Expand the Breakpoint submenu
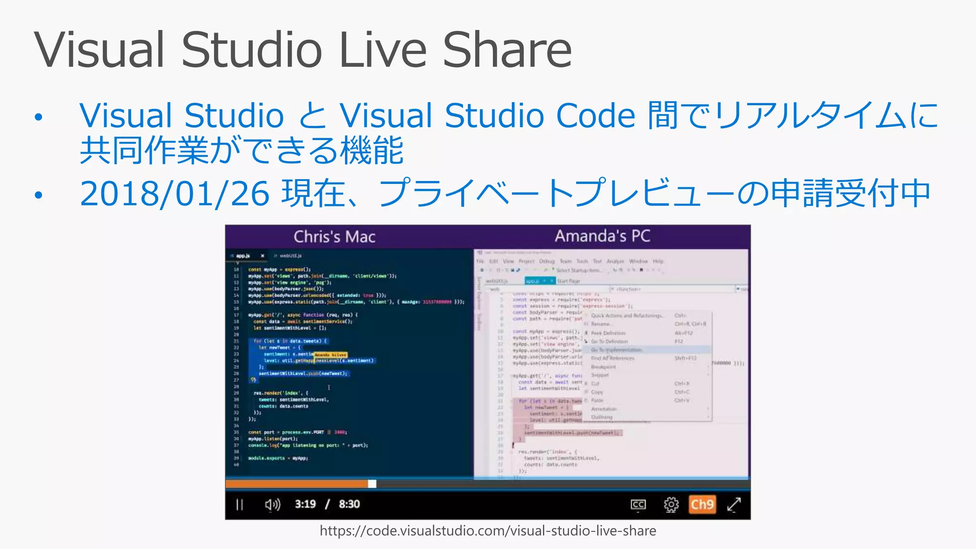This screenshot has width=976, height=549. [647, 367]
